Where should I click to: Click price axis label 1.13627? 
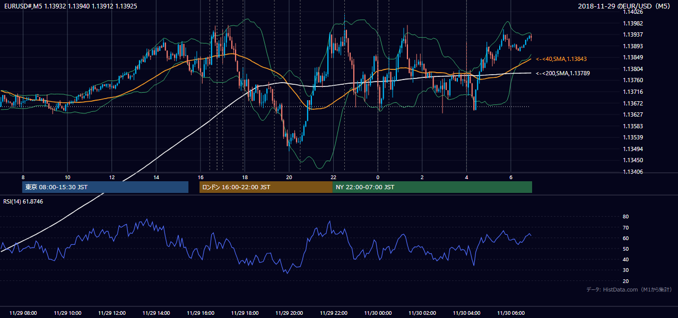click(x=632, y=114)
